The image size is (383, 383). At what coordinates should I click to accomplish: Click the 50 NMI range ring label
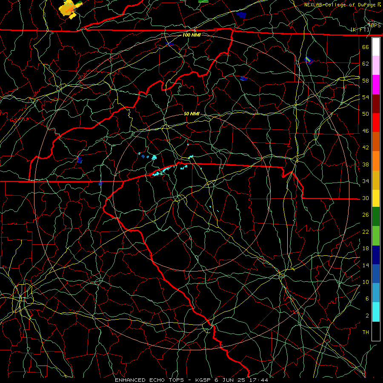tap(191, 114)
